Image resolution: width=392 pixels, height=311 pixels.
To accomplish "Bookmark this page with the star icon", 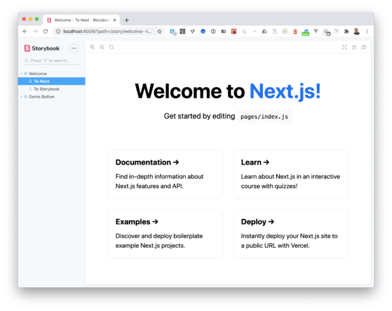I will (x=159, y=32).
